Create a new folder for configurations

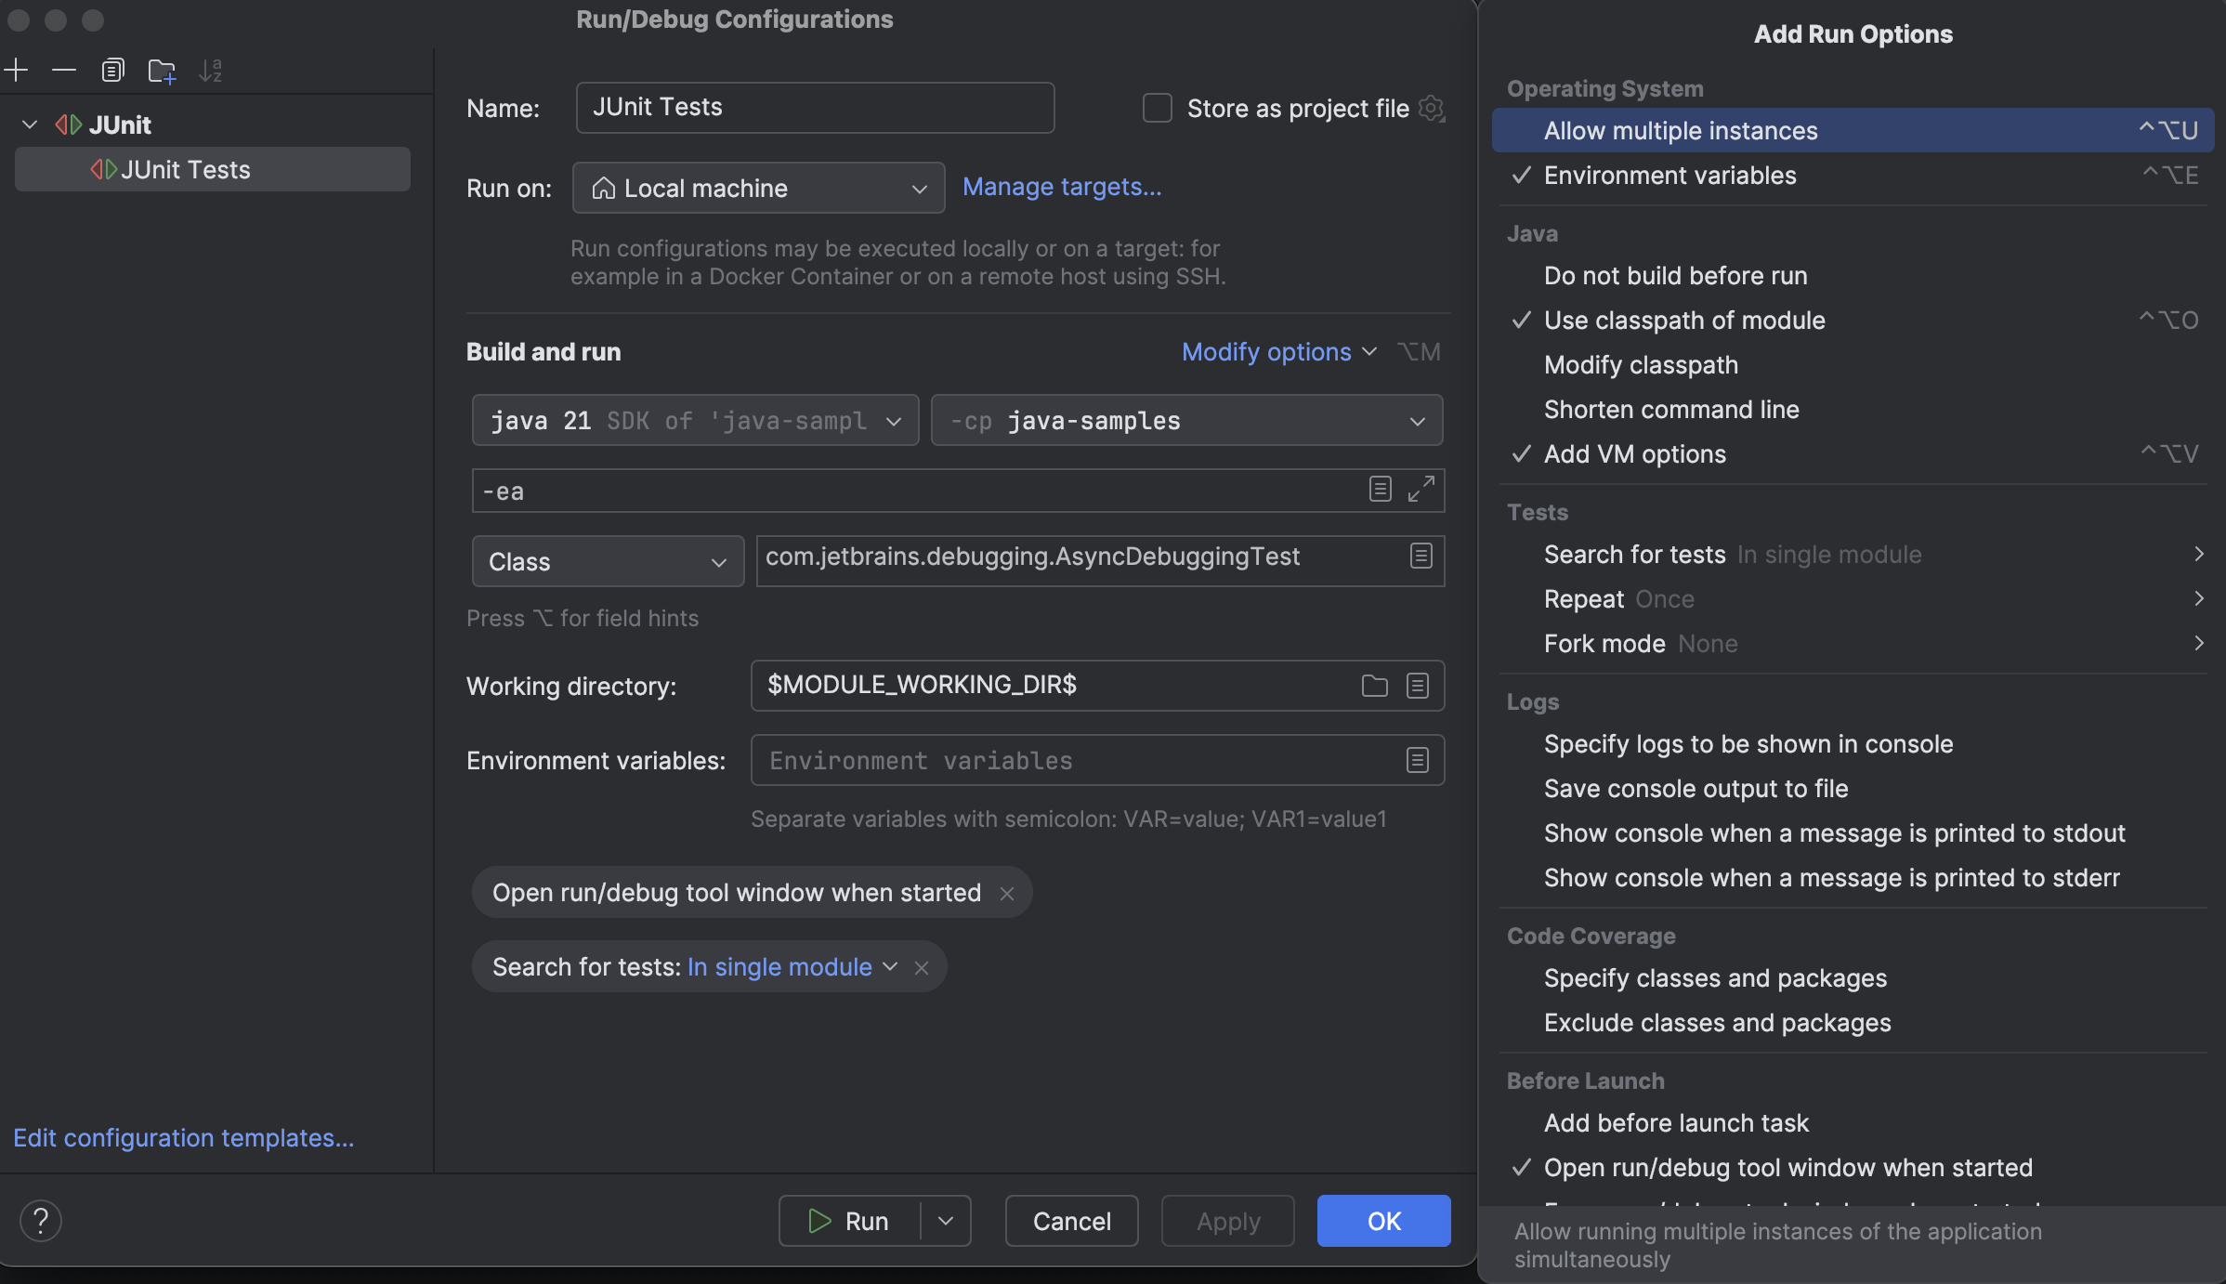tap(162, 70)
